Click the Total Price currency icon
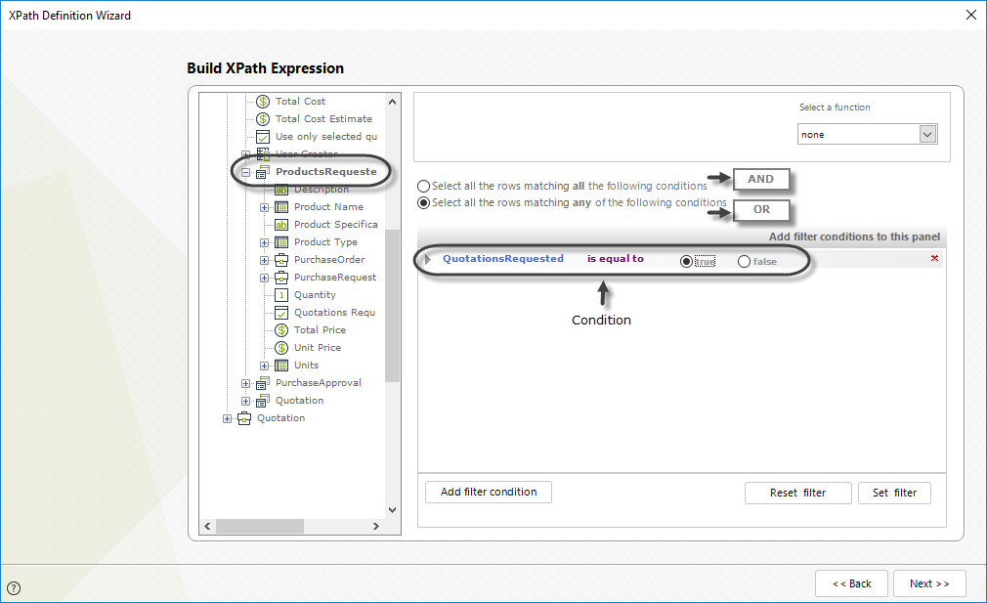This screenshot has height=603, width=987. click(281, 330)
